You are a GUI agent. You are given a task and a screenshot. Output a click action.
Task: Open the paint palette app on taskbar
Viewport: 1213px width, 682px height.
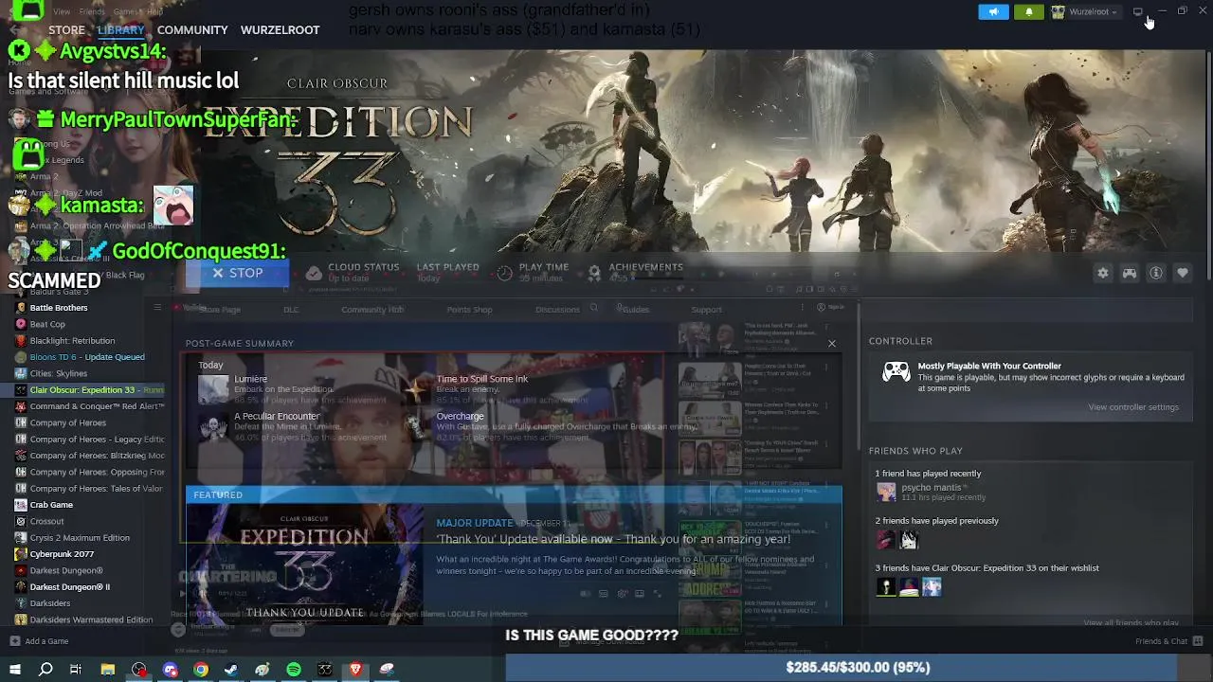(263, 670)
